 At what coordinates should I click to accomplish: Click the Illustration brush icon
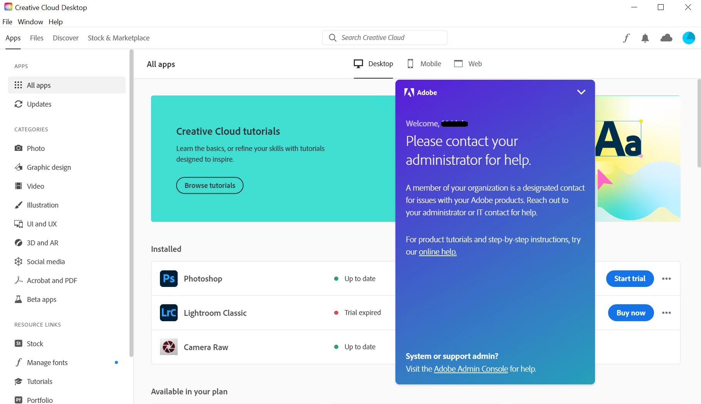point(18,205)
